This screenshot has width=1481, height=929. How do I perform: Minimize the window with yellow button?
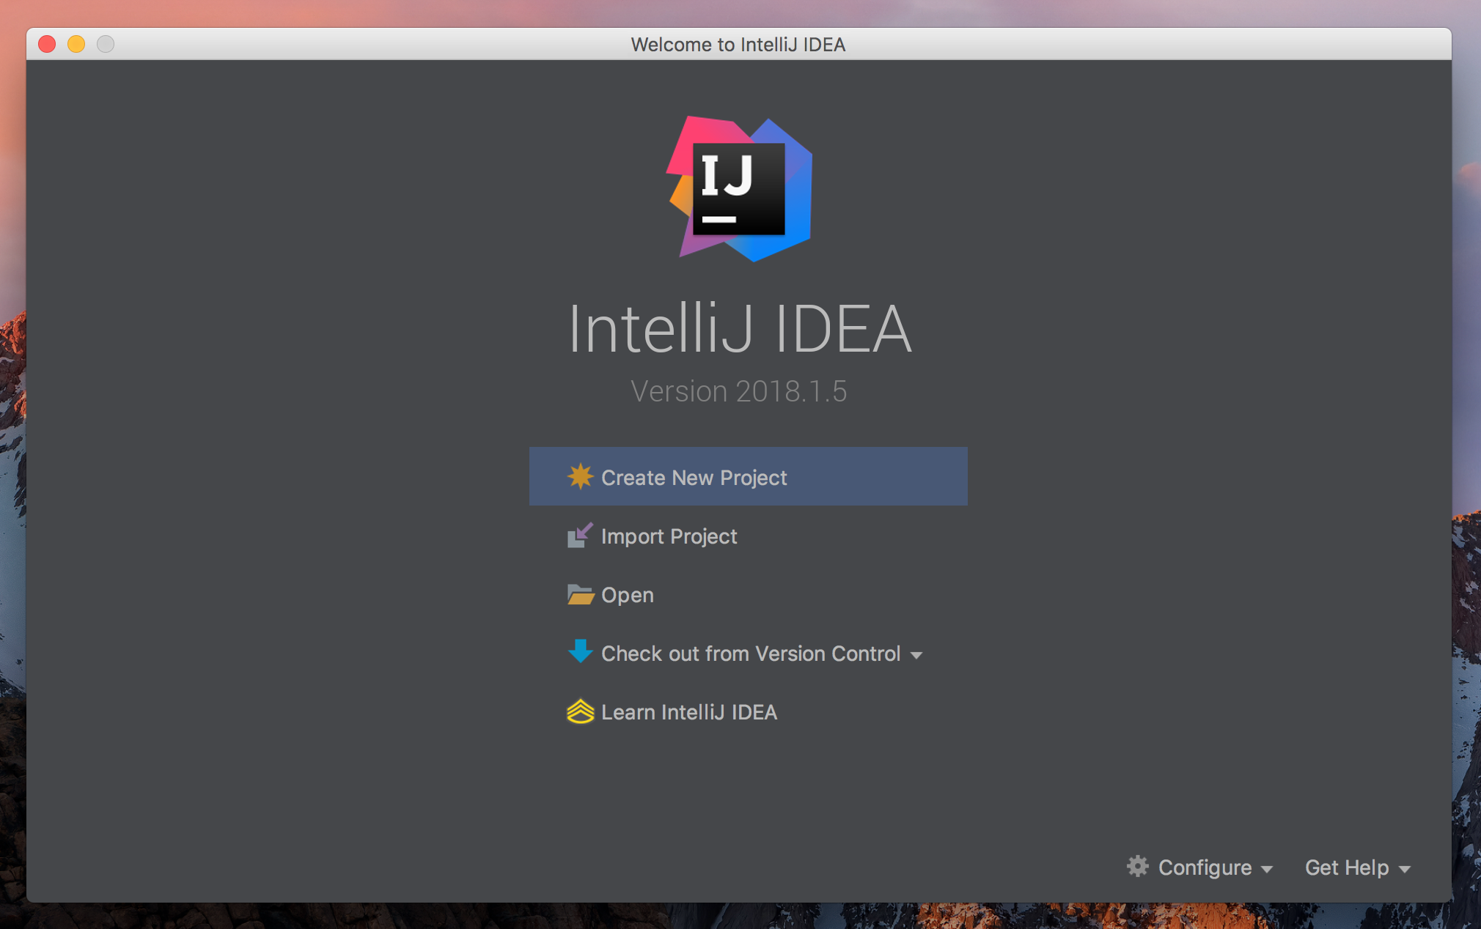76,44
